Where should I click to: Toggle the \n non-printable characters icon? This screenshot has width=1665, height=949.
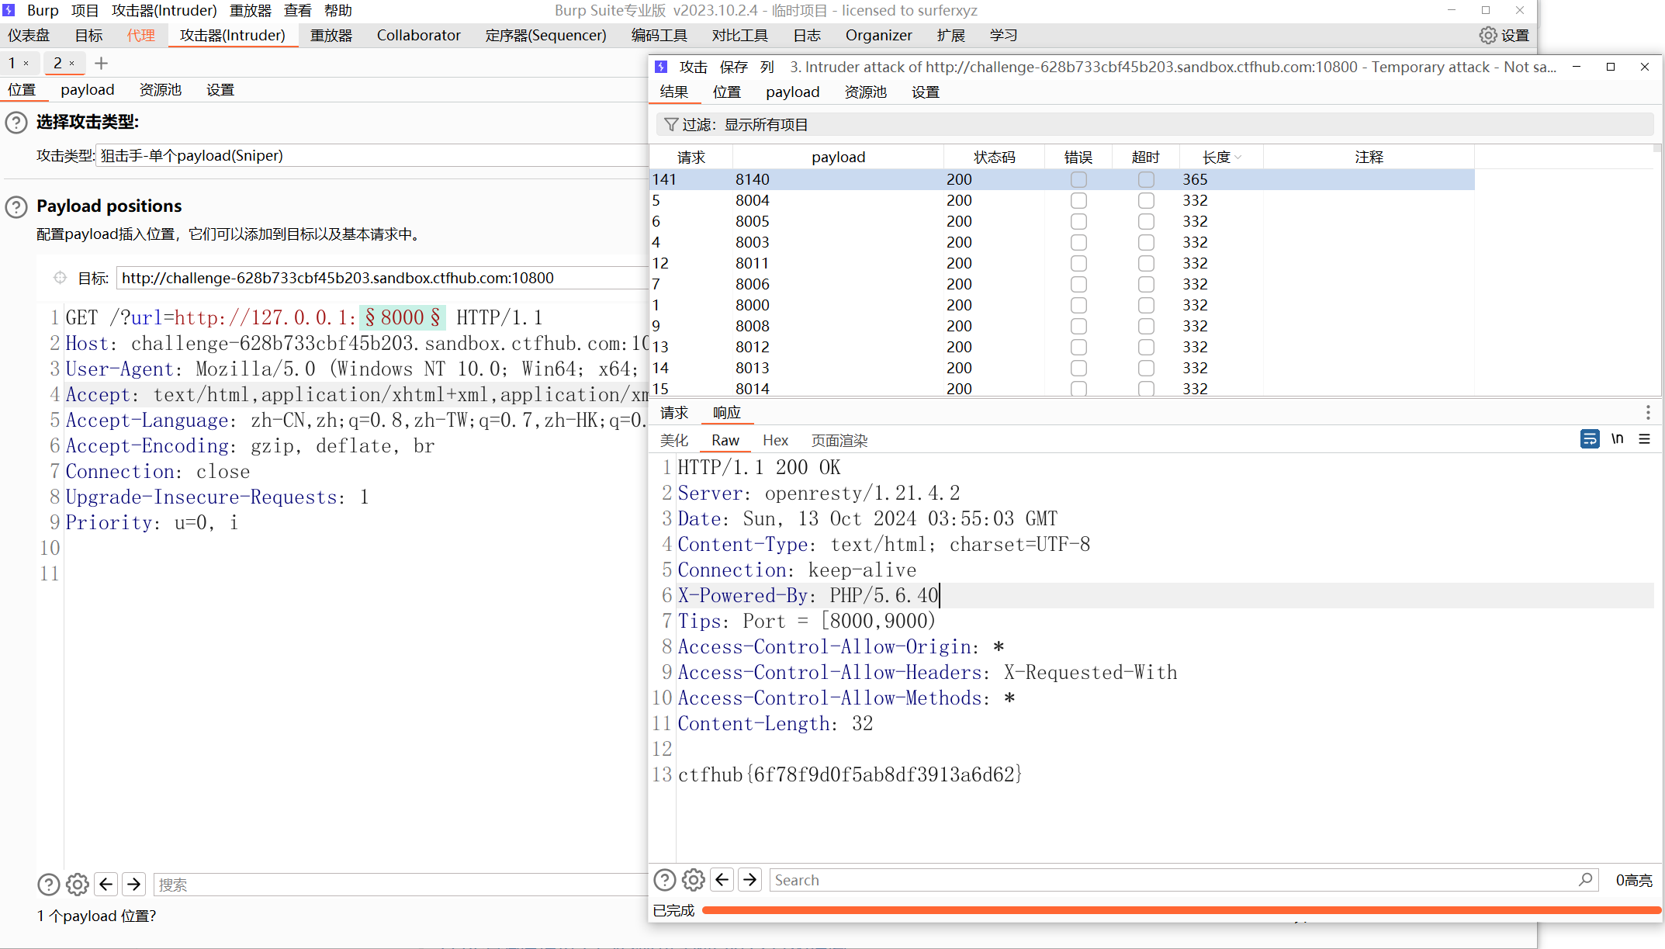click(x=1618, y=439)
